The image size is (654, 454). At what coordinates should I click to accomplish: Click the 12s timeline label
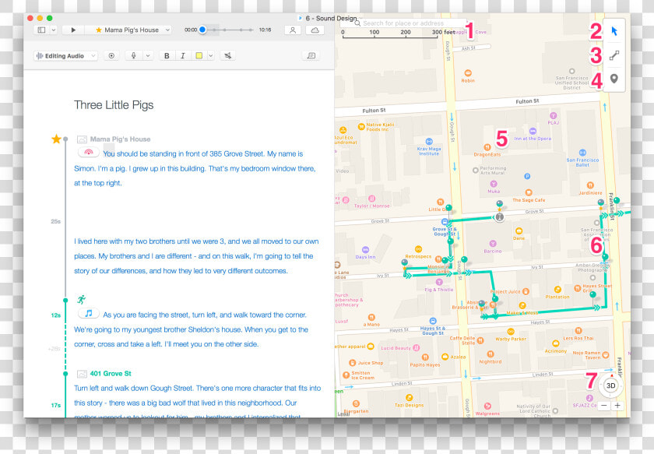coord(56,315)
